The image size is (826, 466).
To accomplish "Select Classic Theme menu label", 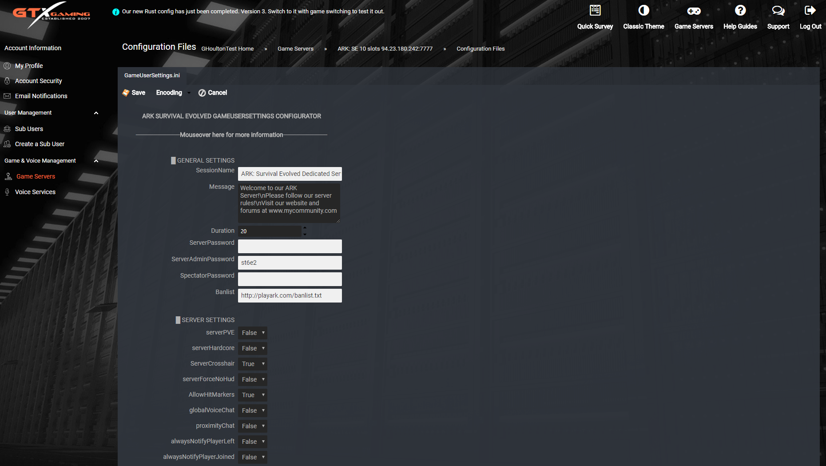I will [643, 27].
